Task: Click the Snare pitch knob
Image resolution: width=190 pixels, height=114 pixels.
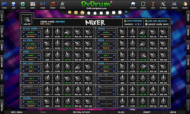Action: (57, 55)
